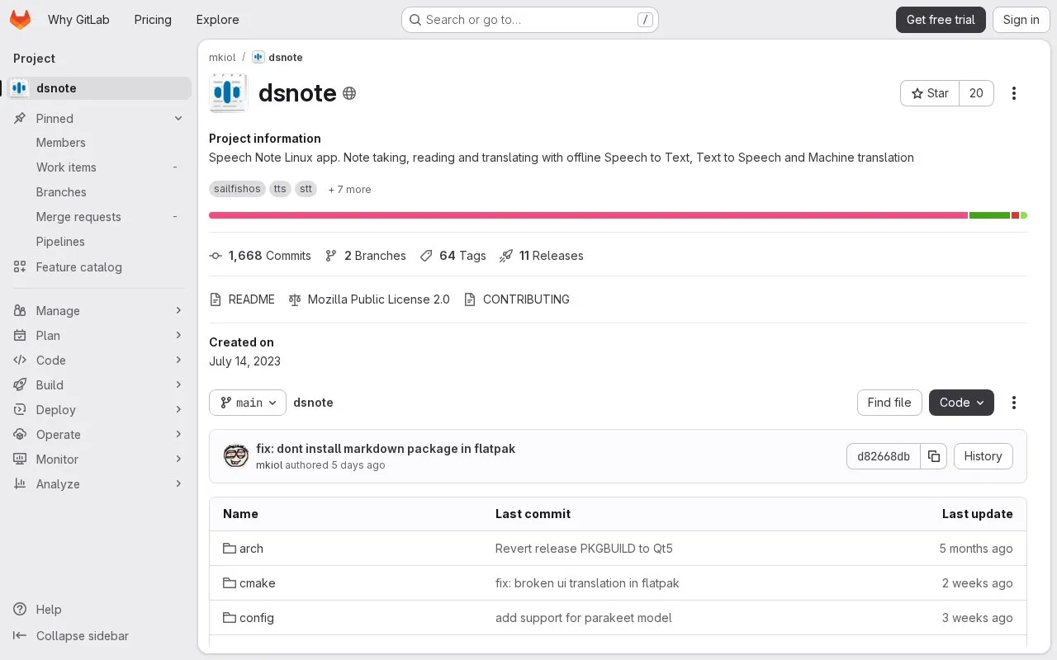
Task: Click the Search or go to field
Action: pyautogui.click(x=530, y=20)
